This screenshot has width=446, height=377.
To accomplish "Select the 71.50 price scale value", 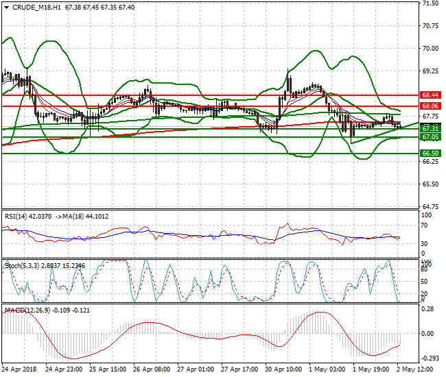I will (x=430, y=3).
